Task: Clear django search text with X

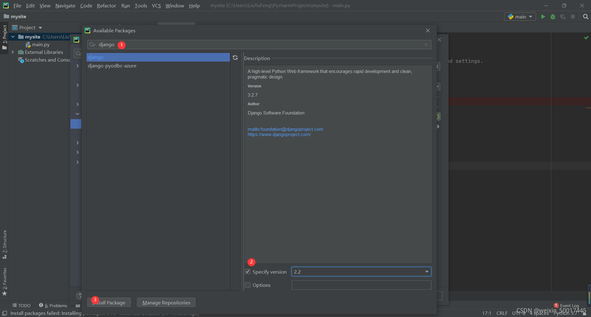Action: click(426, 45)
